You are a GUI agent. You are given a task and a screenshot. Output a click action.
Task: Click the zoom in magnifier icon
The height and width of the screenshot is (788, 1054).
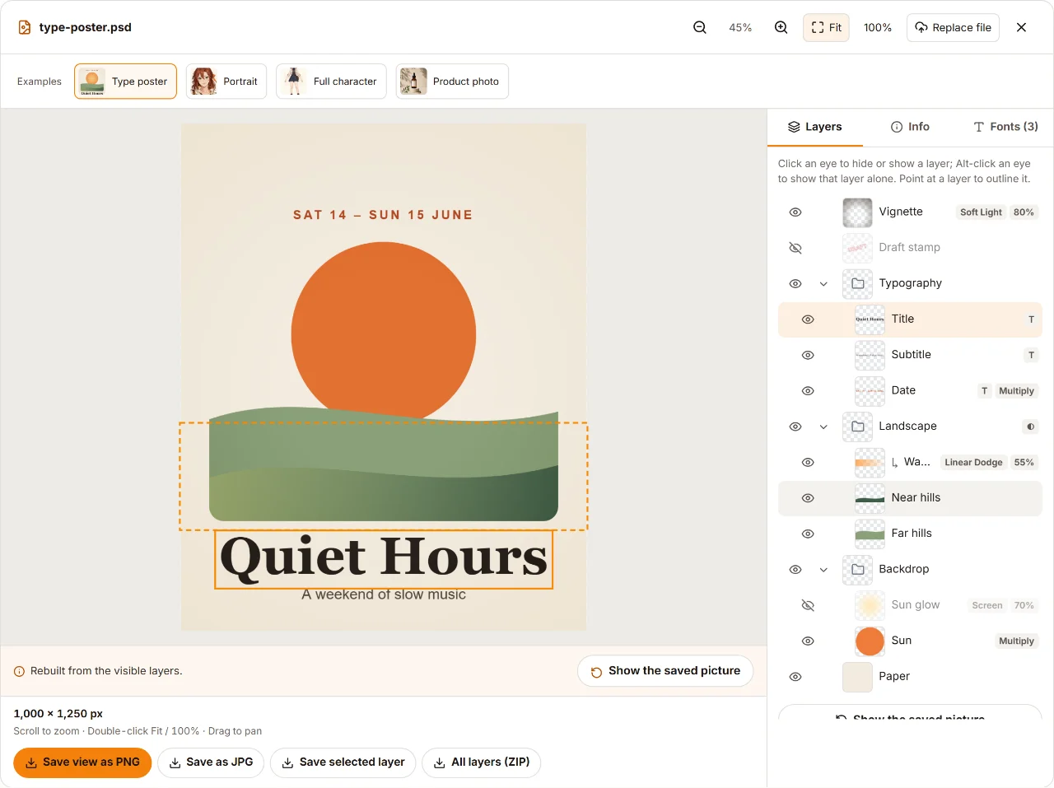click(781, 27)
